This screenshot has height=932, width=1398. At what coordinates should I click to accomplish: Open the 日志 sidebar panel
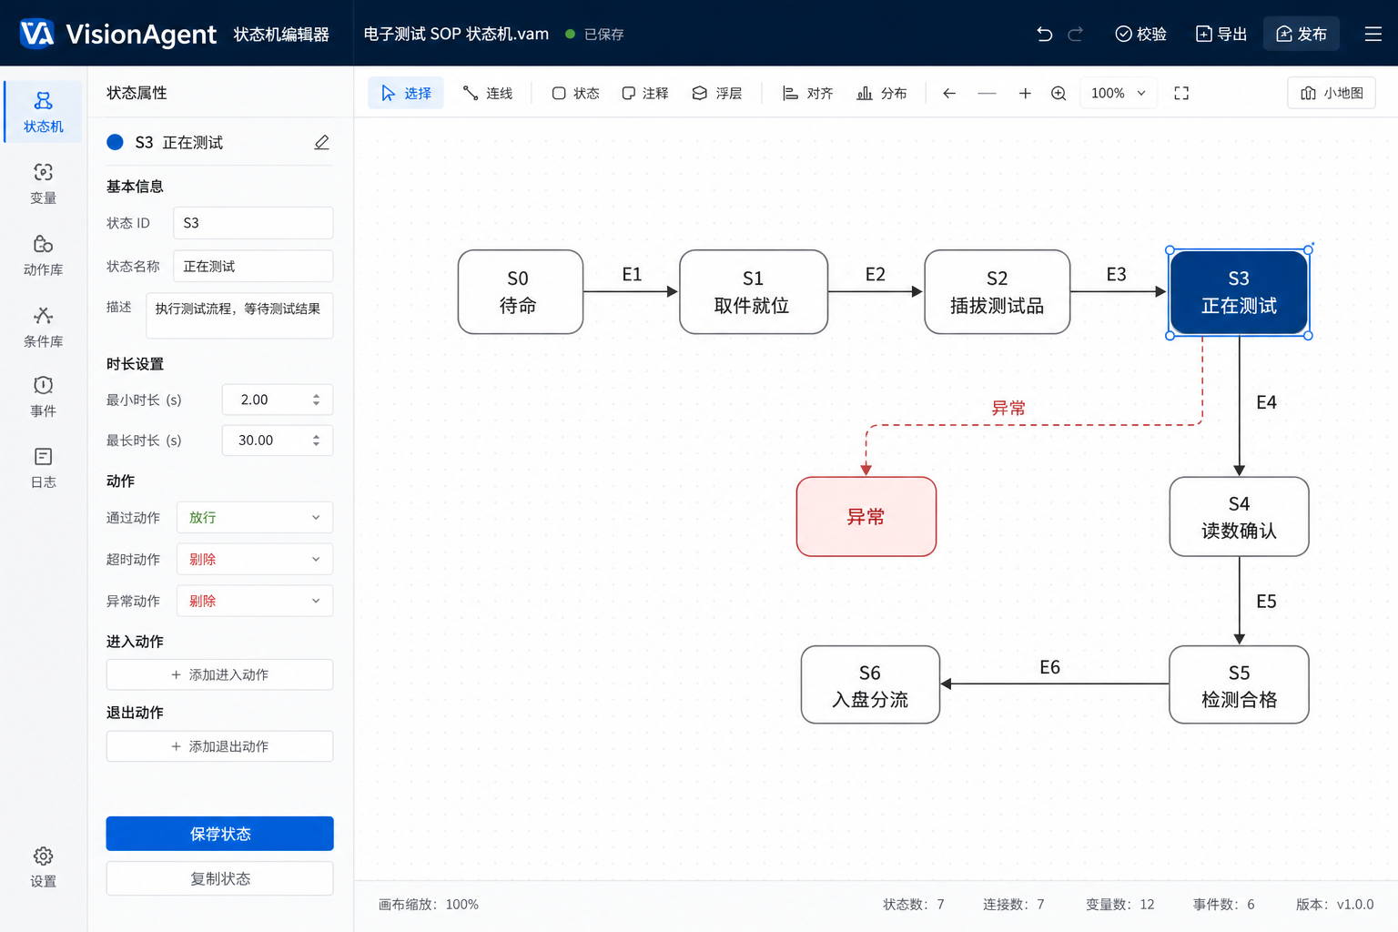click(x=43, y=468)
